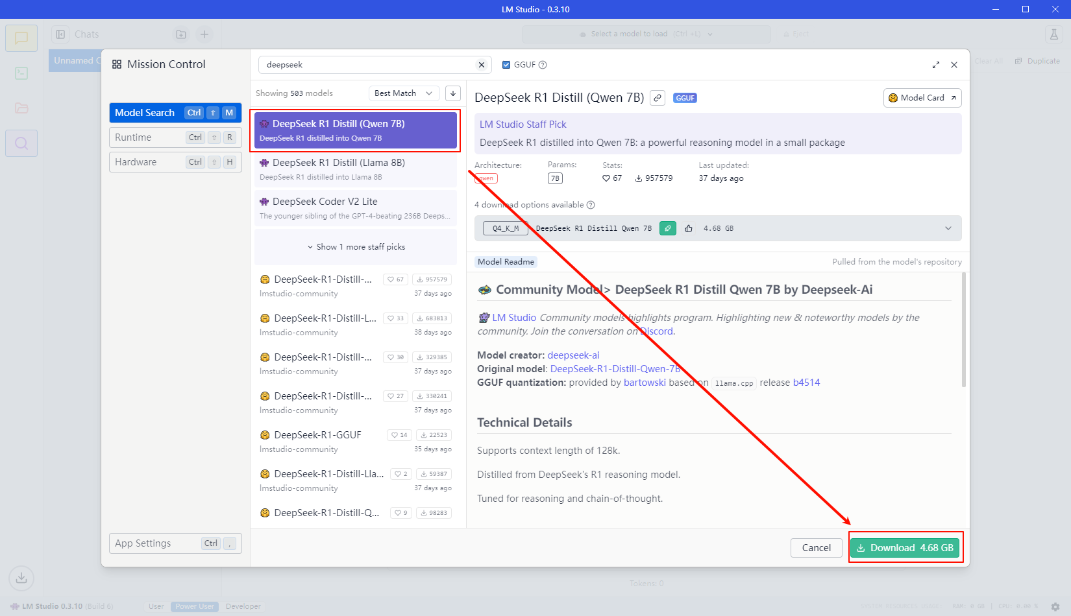The height and width of the screenshot is (616, 1071).
Task: Open the Hardware tab
Action: point(175,162)
